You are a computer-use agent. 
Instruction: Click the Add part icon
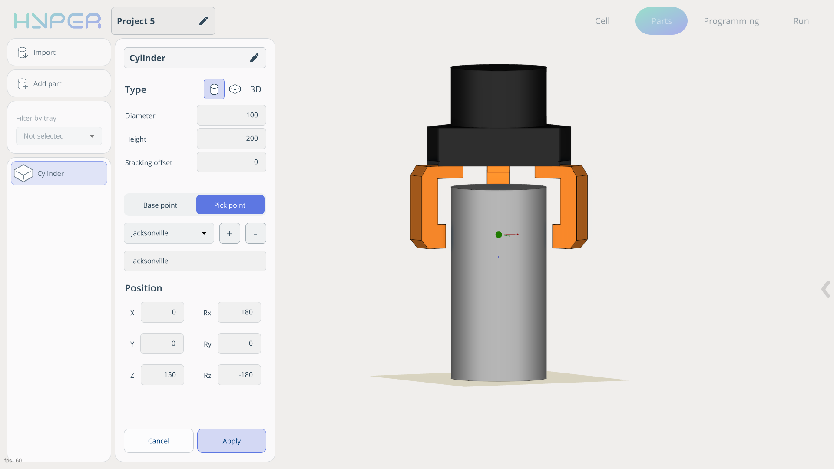tap(23, 84)
